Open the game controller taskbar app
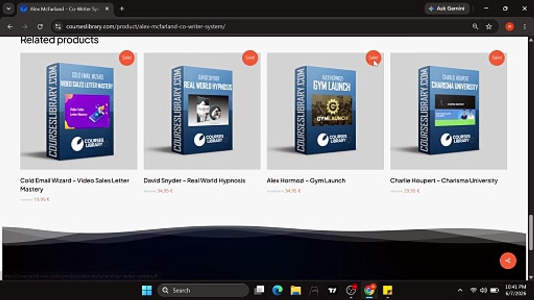Image resolution: width=534 pixels, height=300 pixels. pos(314,290)
